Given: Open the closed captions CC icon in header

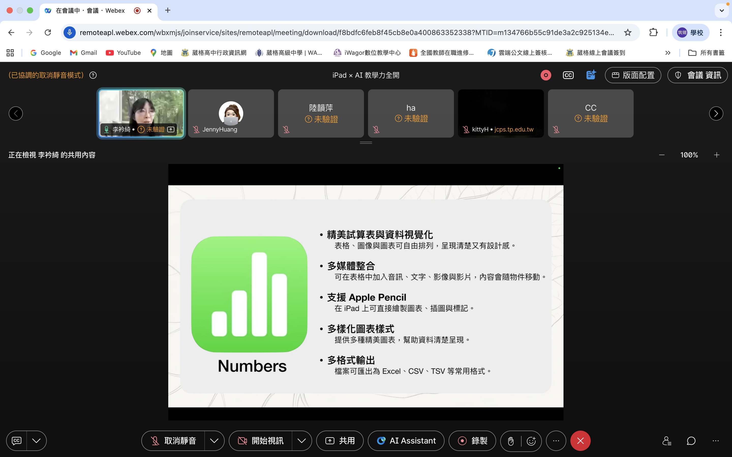Looking at the screenshot, I should point(568,75).
